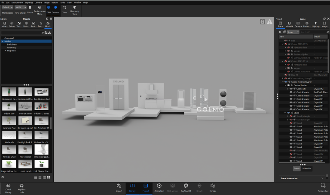Open the Geometry View
This screenshot has width=330, height=195.
74,8
